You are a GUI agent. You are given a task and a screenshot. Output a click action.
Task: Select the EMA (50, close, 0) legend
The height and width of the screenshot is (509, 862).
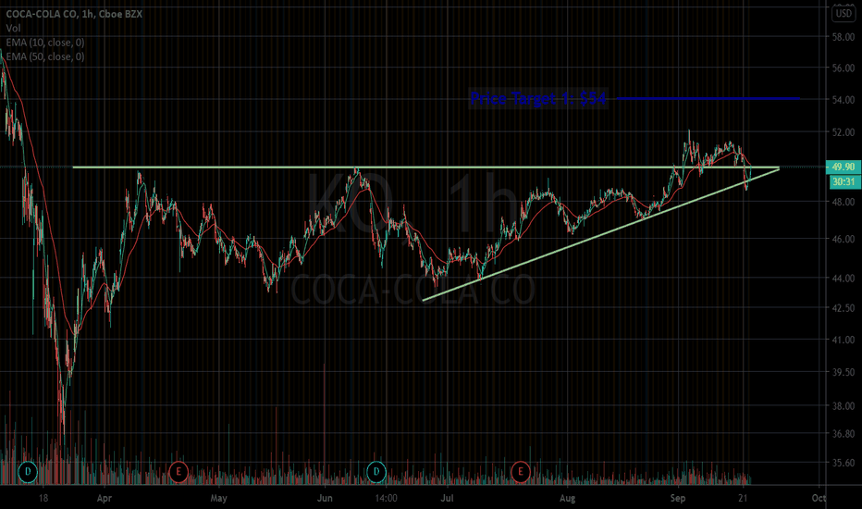(x=45, y=56)
